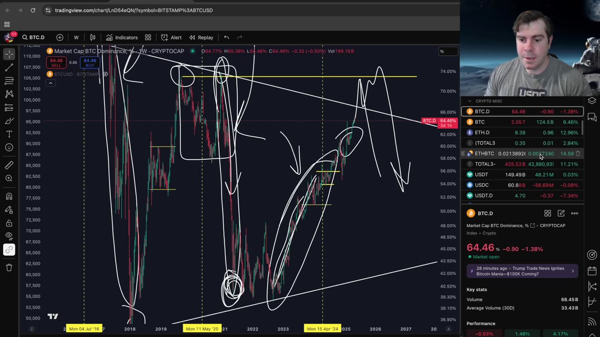Open the calendar sidebar icon
Screen dimensions: 600x337
coord(592,271)
